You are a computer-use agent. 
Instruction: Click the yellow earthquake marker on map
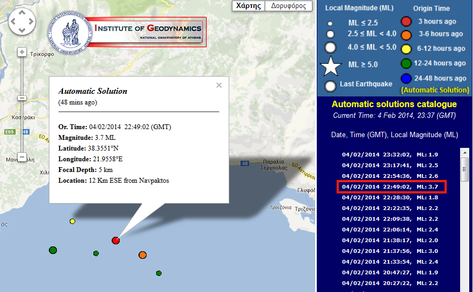tap(72, 221)
